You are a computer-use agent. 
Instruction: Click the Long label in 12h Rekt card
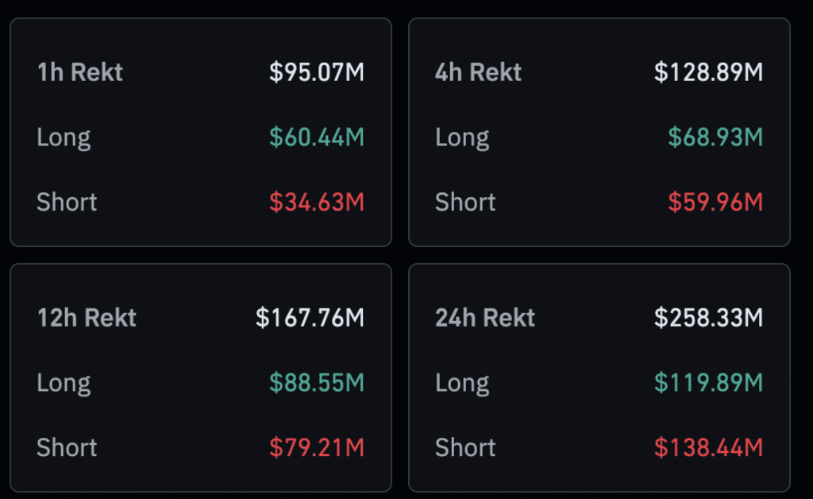(64, 383)
